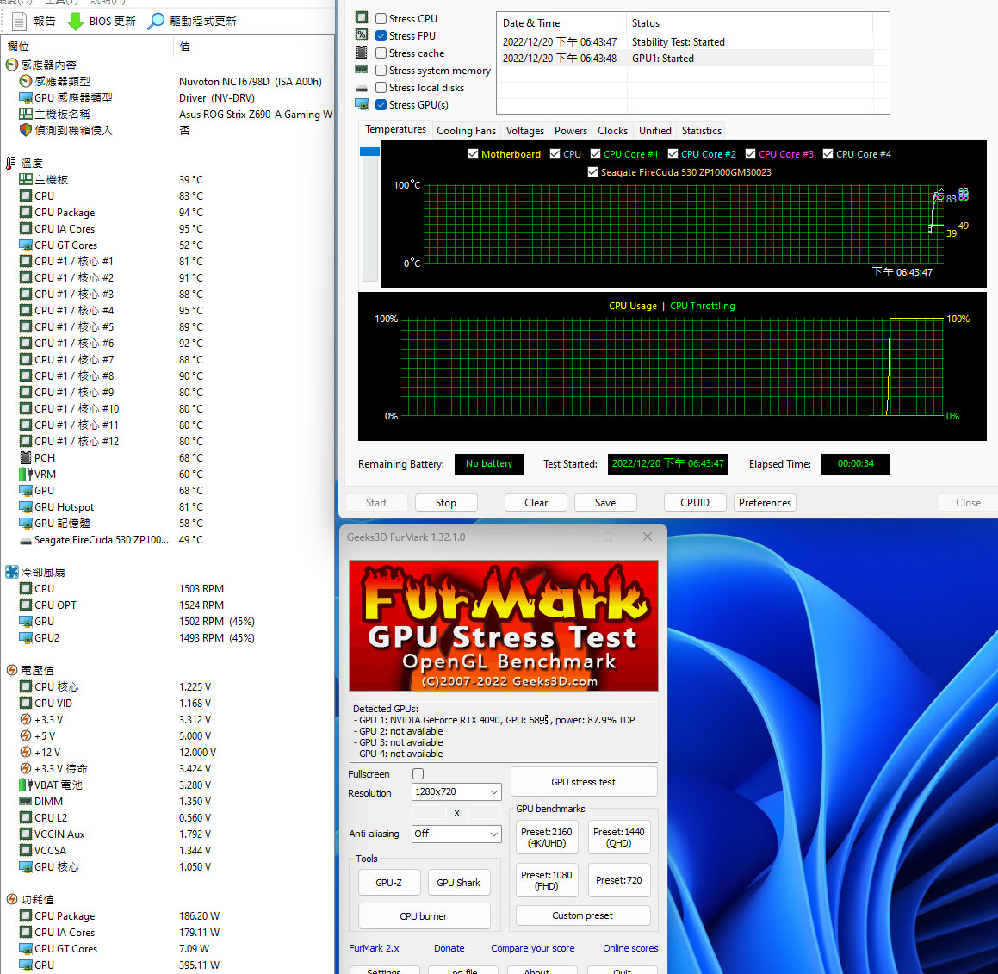This screenshot has height=974, width=998.
Task: Switch to the Powers tab
Action: click(x=570, y=131)
